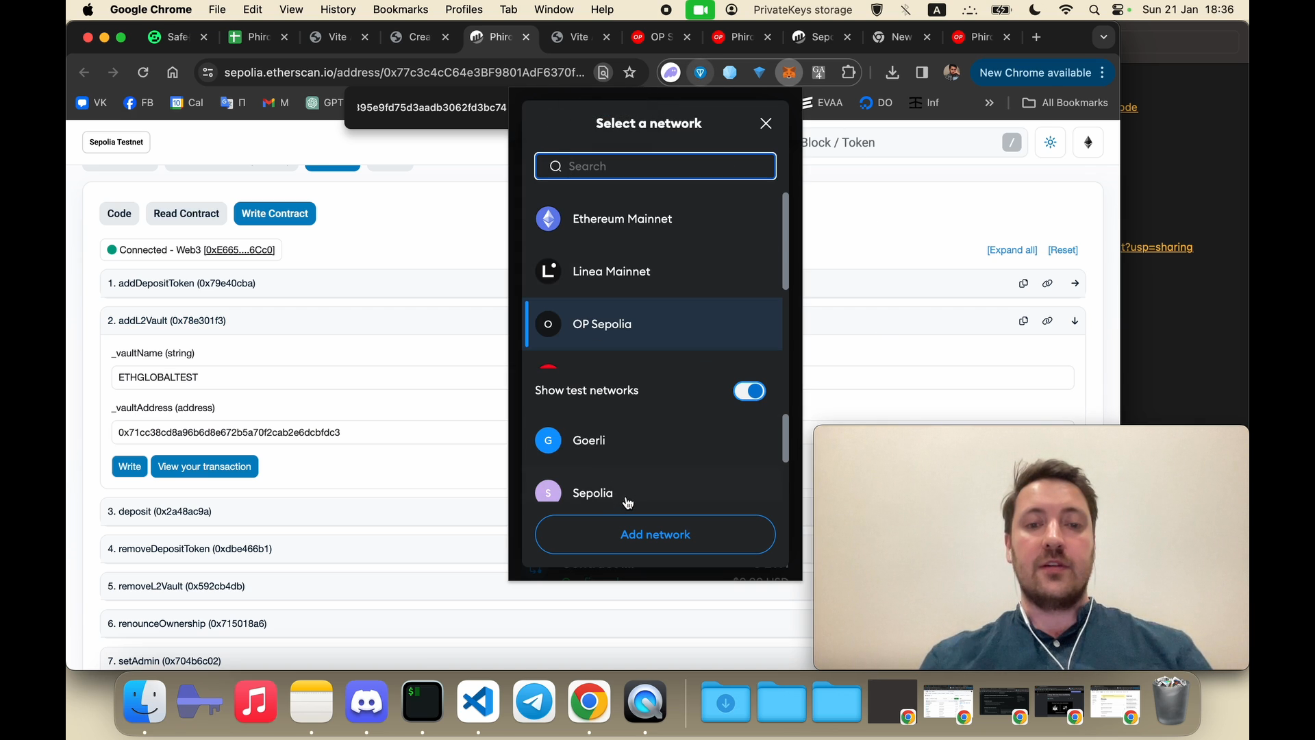Viewport: 1315px width, 740px height.
Task: Copy addDepositToken method name icon
Action: pos(1023,284)
